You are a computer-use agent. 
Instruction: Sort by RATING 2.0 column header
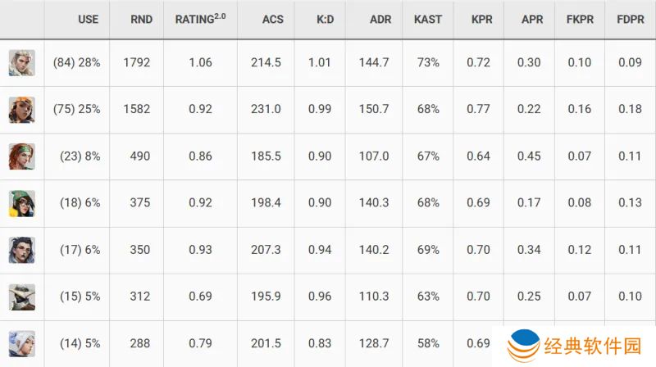click(x=200, y=19)
